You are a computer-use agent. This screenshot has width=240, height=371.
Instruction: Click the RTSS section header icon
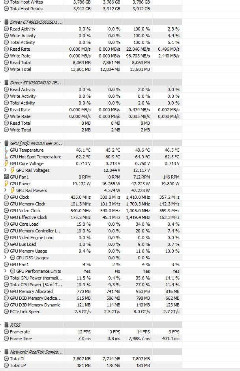click(x=6, y=325)
